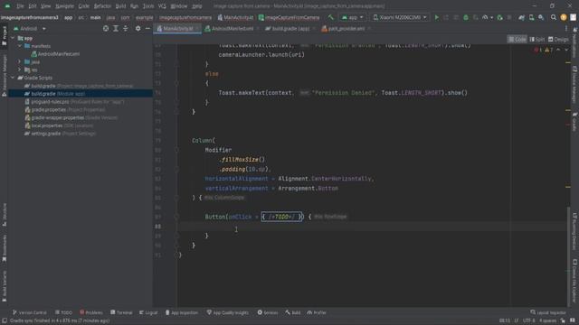Open the app run configuration dropdown
The width and height of the screenshot is (579, 325).
click(x=352, y=17)
